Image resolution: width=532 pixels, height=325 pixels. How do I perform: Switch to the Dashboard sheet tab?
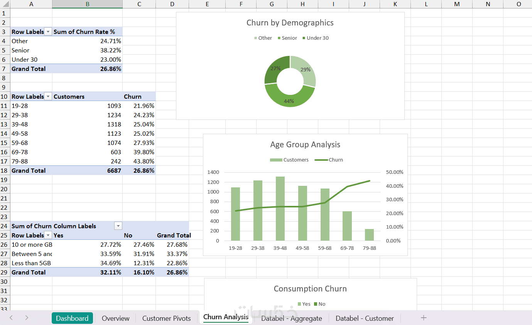click(72, 318)
